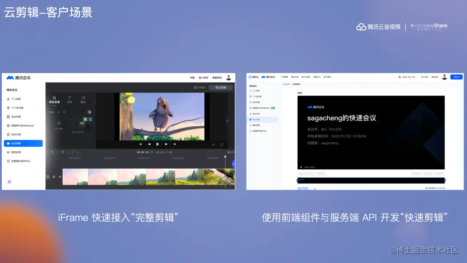Select the scissors cut tool above the timeline
Viewport: 467px width, 263px height.
point(63,151)
